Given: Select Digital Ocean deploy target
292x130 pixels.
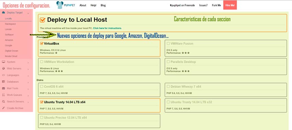Looking at the screenshot, I should [x=12, y=51].
